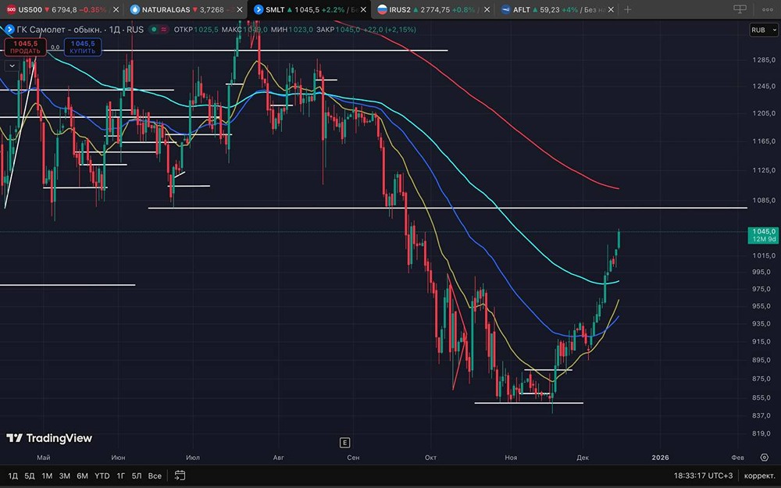Close the AFLT tab
Viewport: 781px width, 488px height.
coord(612,9)
